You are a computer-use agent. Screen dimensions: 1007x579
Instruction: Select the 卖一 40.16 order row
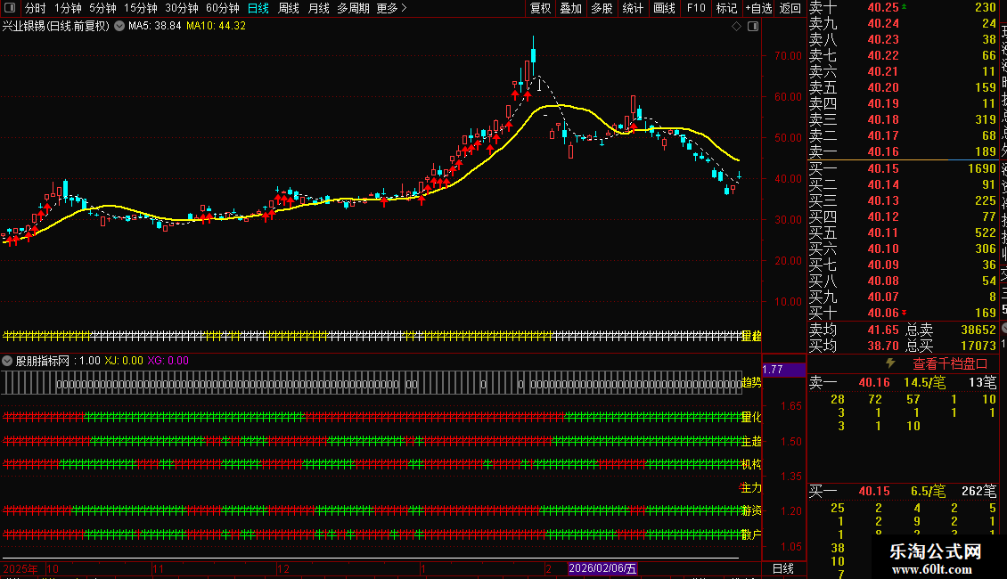click(903, 152)
